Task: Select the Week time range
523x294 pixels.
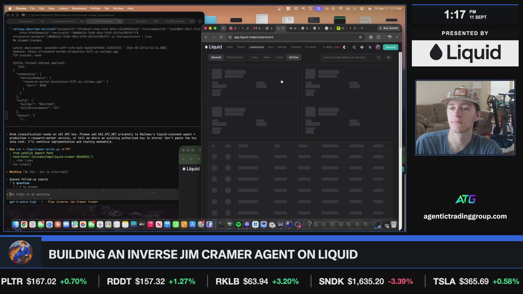Action: (267, 57)
